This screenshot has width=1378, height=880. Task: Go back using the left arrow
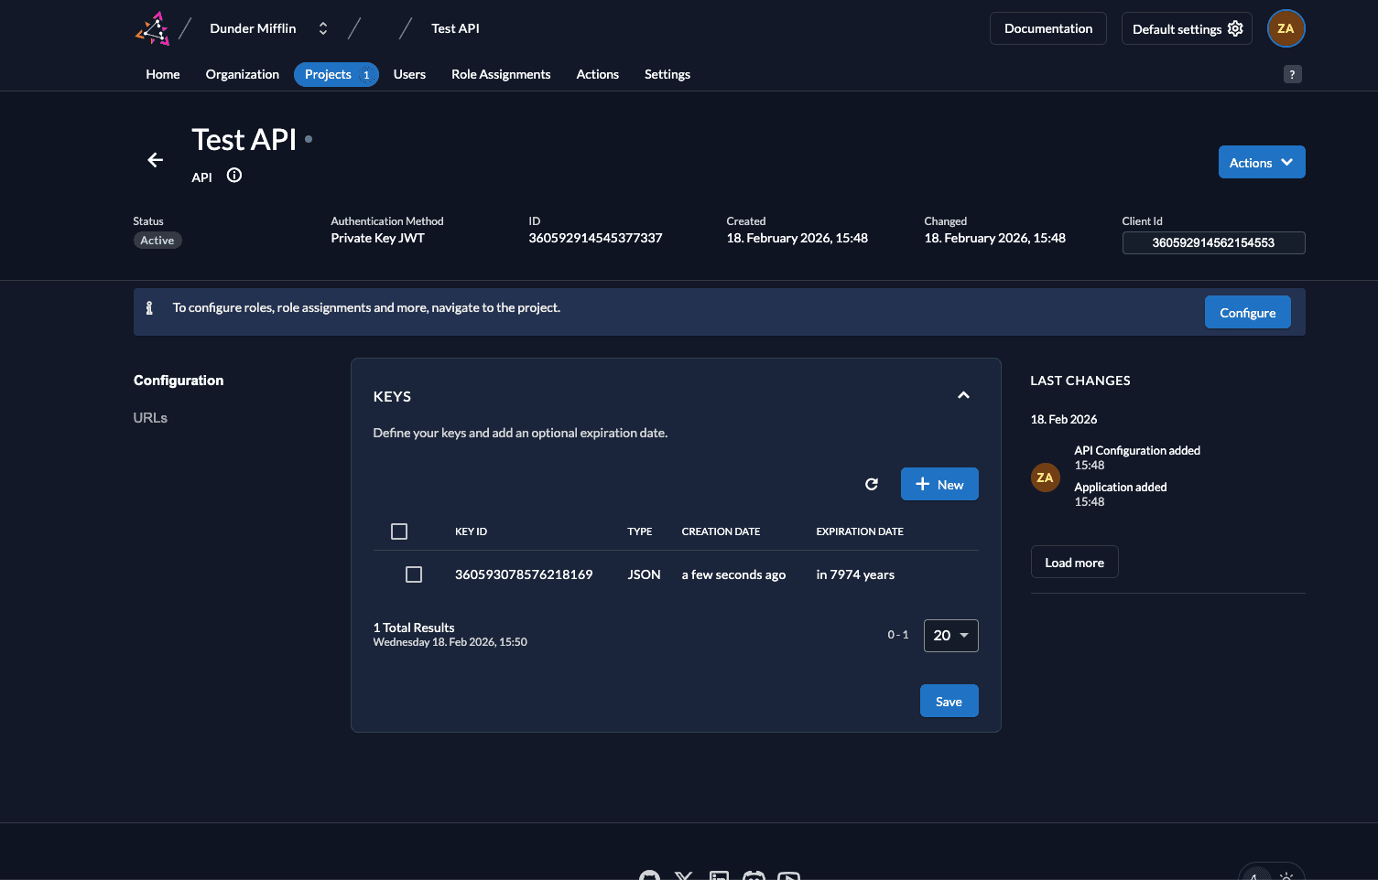tap(156, 160)
